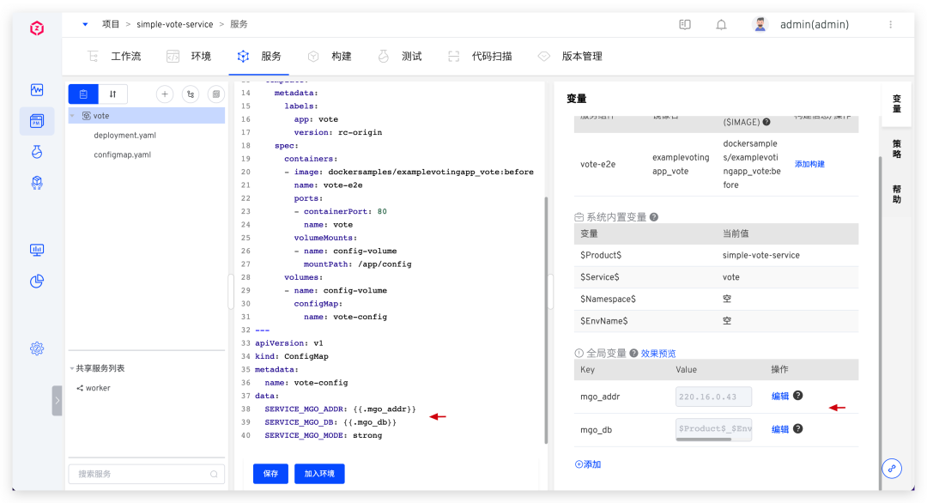Click the notification bell icon
Viewport: 927px width, 503px height.
(x=721, y=25)
